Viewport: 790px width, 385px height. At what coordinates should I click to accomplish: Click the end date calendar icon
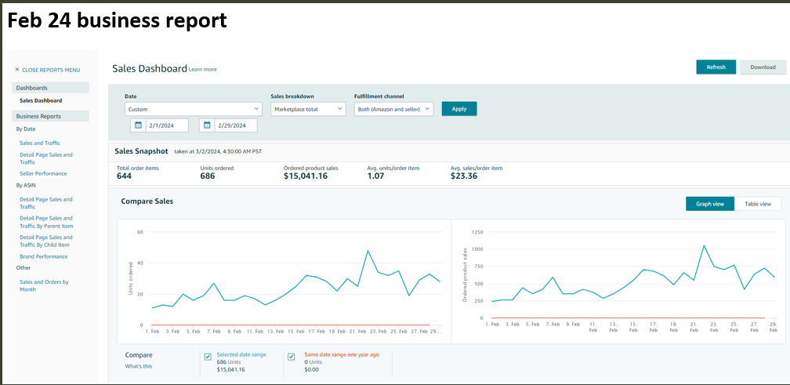[207, 125]
